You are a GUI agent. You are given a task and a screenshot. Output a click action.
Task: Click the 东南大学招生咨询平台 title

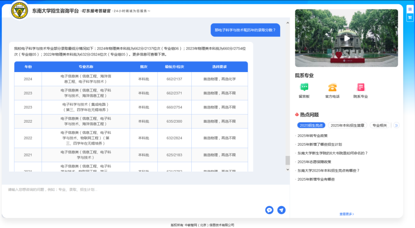pyautogui.click(x=56, y=11)
